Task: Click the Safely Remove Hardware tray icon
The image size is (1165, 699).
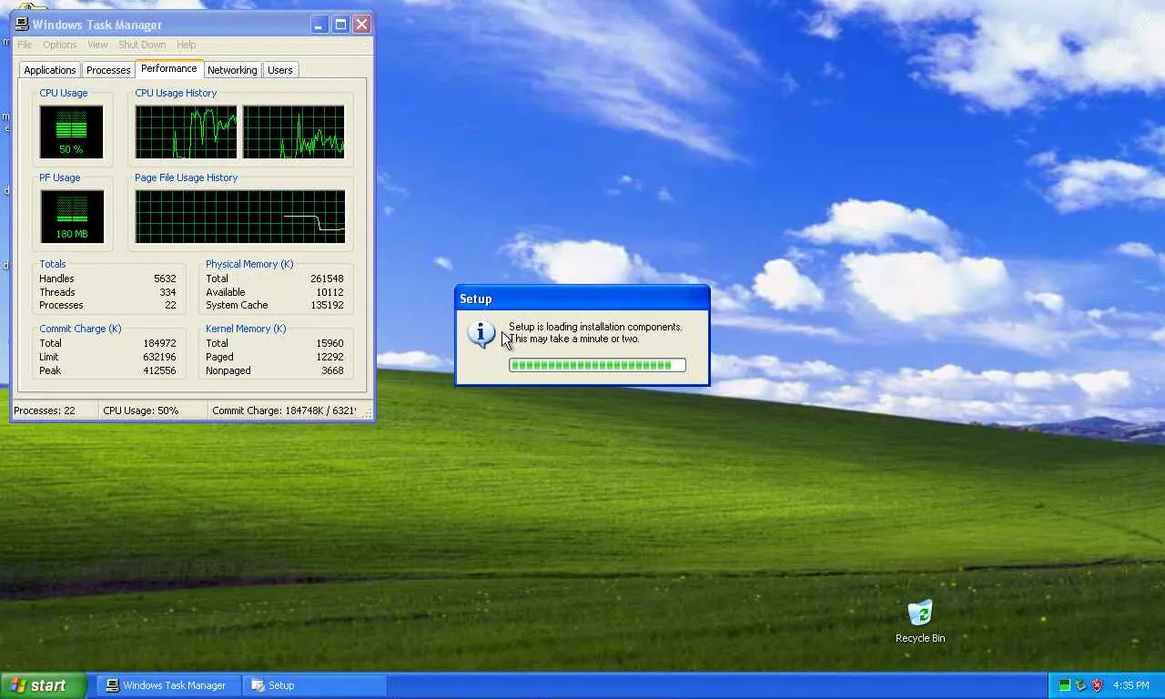Action: pyautogui.click(x=1080, y=685)
